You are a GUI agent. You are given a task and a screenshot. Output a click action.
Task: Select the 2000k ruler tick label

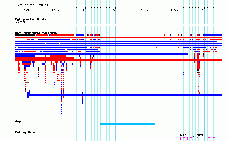point(115,10)
